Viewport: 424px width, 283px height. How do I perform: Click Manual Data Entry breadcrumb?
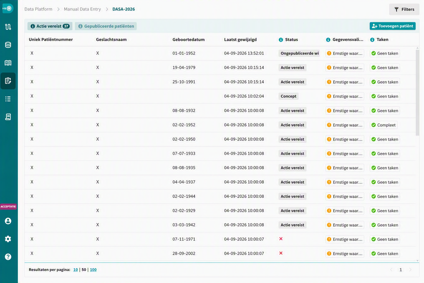pyautogui.click(x=82, y=9)
